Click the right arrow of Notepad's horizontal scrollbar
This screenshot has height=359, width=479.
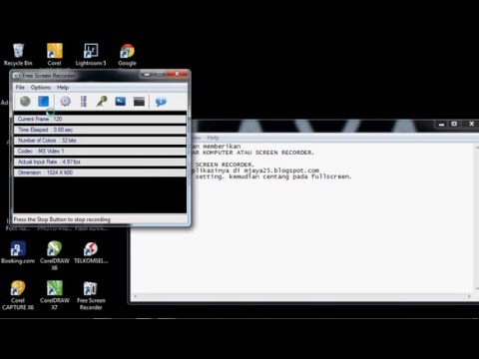tap(469, 296)
